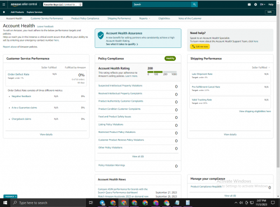This screenshot has height=207, width=280.
Task: Click the Negative feedback metric
Action: click(21, 96)
